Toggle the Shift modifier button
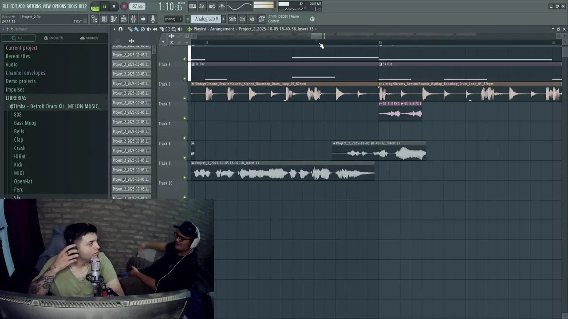Image resolution: width=568 pixels, height=319 pixels. tap(233, 19)
